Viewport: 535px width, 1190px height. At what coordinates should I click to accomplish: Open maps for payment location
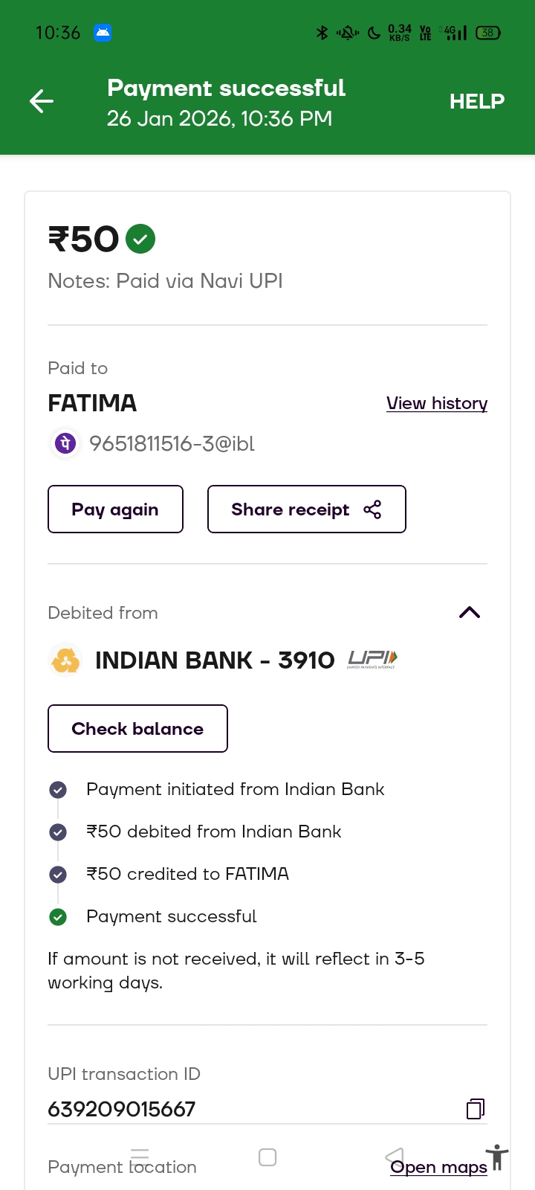[x=438, y=1167]
